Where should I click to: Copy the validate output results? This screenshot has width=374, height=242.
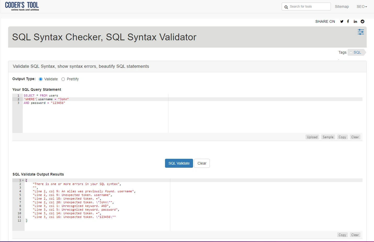(x=342, y=235)
